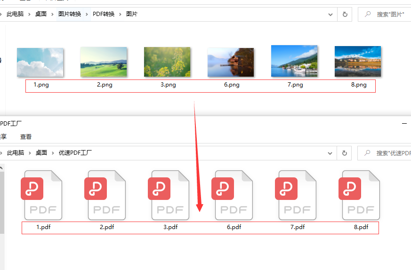Go to 此电脑 in lower window breadcrumb
Screen dimensions: 411x270
pos(16,153)
